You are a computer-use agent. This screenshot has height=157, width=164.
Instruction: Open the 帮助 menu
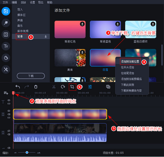click(x=50, y=2)
